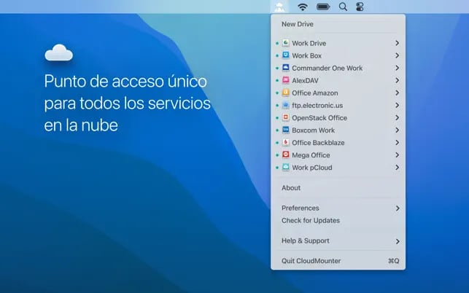Viewport: 469px width, 293px height.
Task: Select New Drive from the menu
Action: pyautogui.click(x=298, y=24)
